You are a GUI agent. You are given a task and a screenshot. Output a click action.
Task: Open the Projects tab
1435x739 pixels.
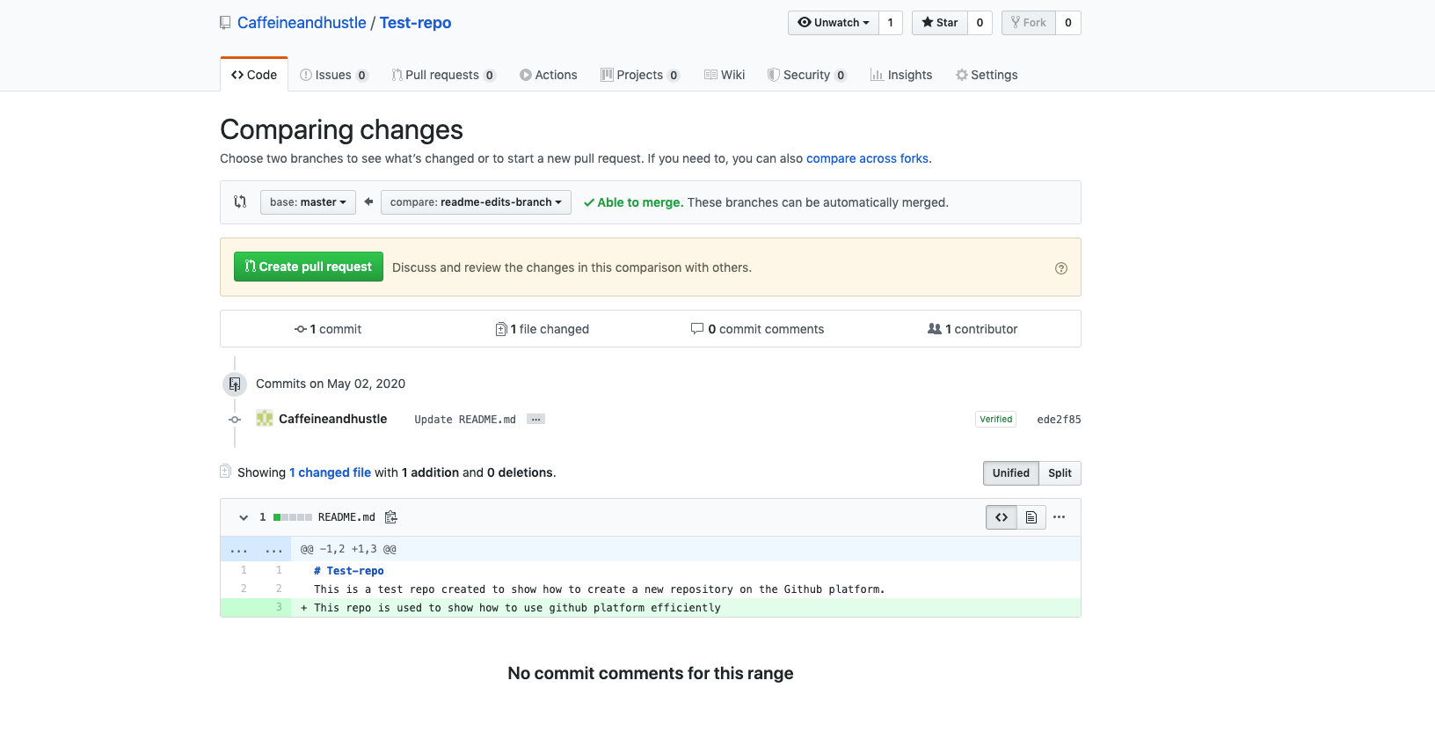640,75
